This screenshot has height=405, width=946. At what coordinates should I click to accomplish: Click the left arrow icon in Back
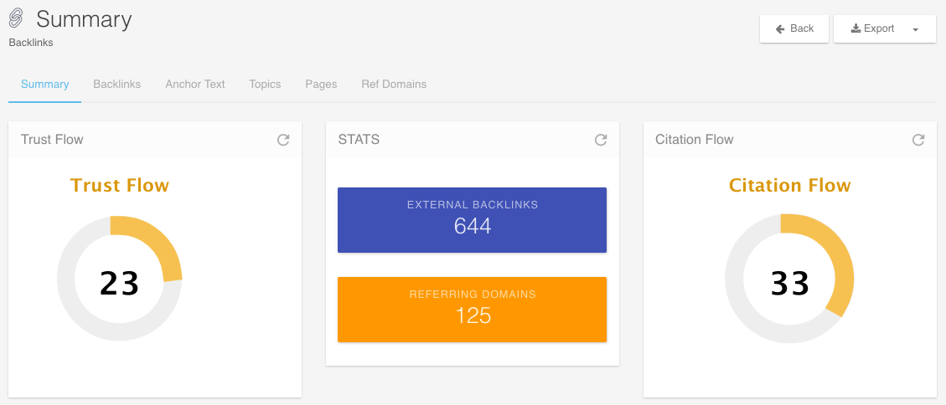(780, 29)
